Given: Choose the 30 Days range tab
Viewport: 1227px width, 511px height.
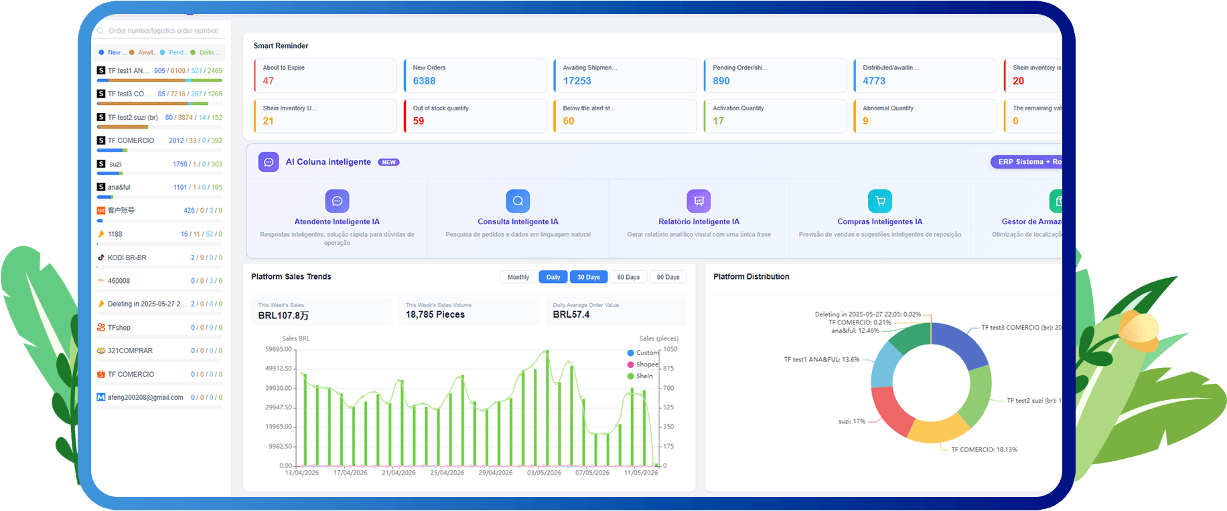Looking at the screenshot, I should [x=589, y=277].
